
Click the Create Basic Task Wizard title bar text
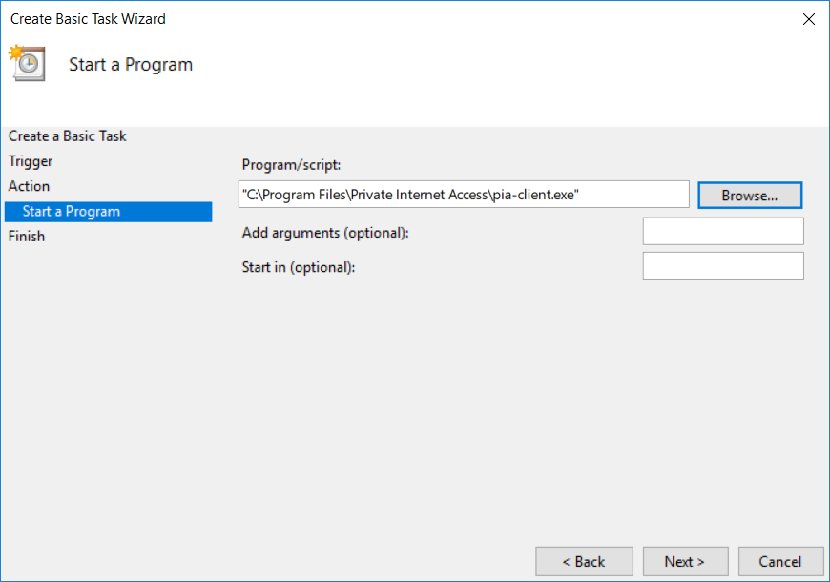[88, 19]
